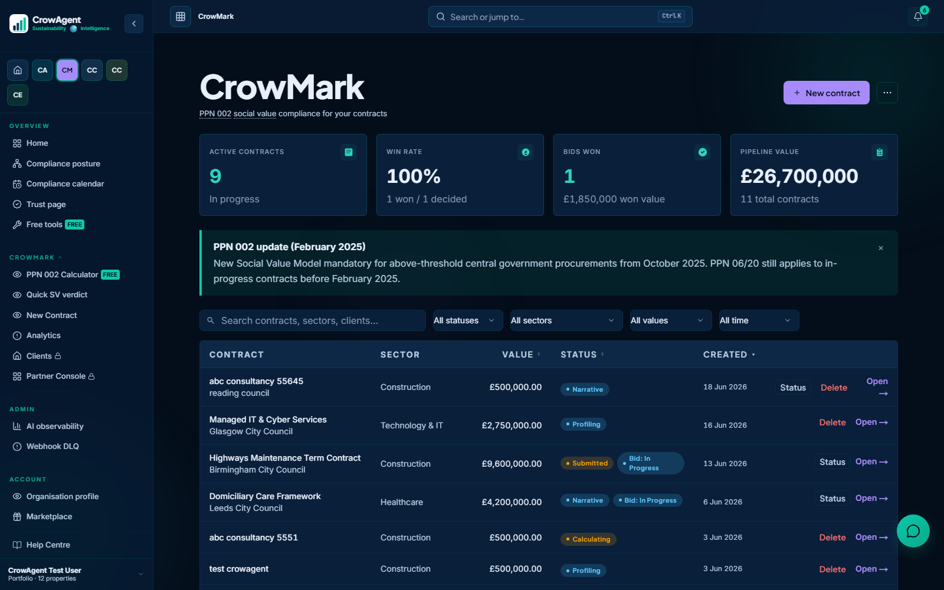Image resolution: width=944 pixels, height=590 pixels.
Task: Click the Submitted badge on Highways Maintenance row
Action: [586, 463]
